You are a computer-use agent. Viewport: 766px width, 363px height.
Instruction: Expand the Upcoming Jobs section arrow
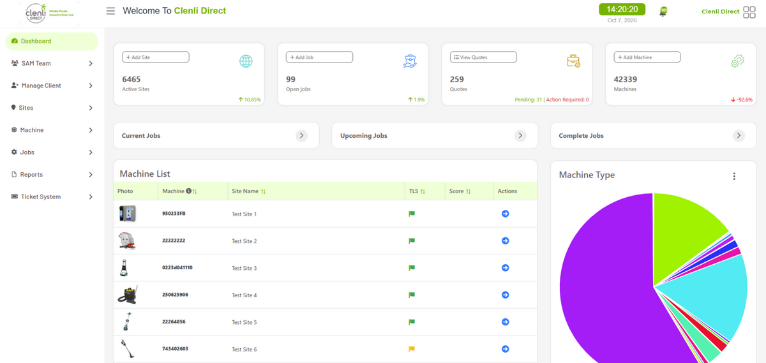coord(520,136)
